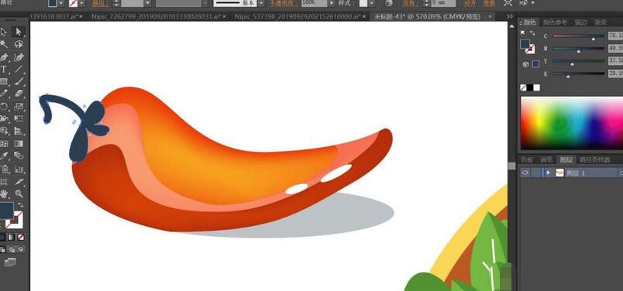Click the toolbox fill color box
This screenshot has width=623, height=291.
(x=6, y=211)
